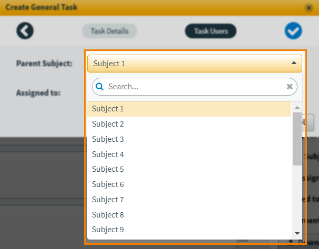Pick Subject 3 from dropdown options
The height and width of the screenshot is (249, 319).
(189, 139)
